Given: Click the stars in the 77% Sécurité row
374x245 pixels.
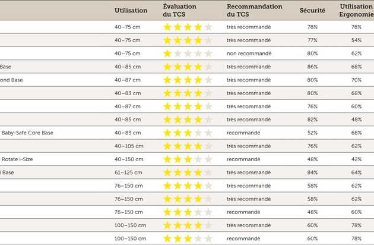Looking at the screenshot, I should [x=187, y=40].
